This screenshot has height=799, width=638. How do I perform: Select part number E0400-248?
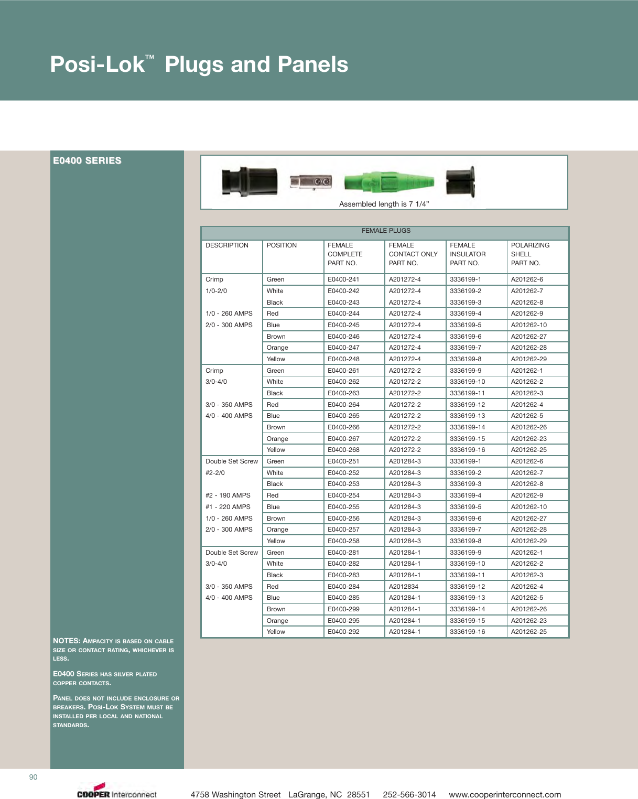pos(343,359)
